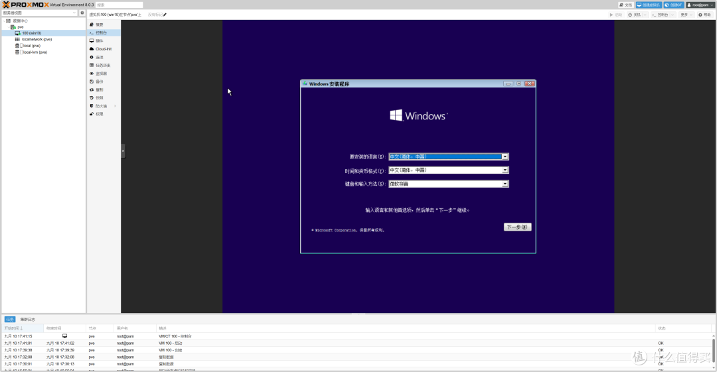Open the VM Summary book icon item
Screen dimensions: 717x372
(x=92, y=25)
